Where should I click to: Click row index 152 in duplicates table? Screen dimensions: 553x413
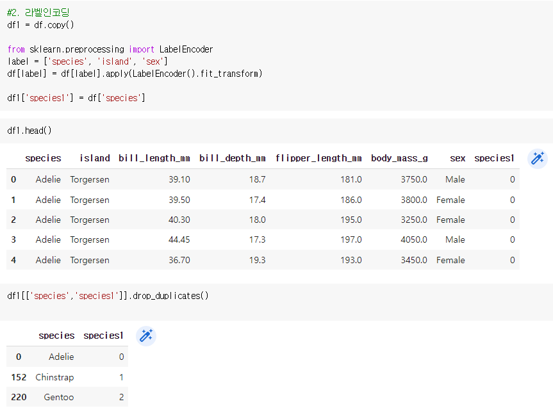pyautogui.click(x=19, y=377)
